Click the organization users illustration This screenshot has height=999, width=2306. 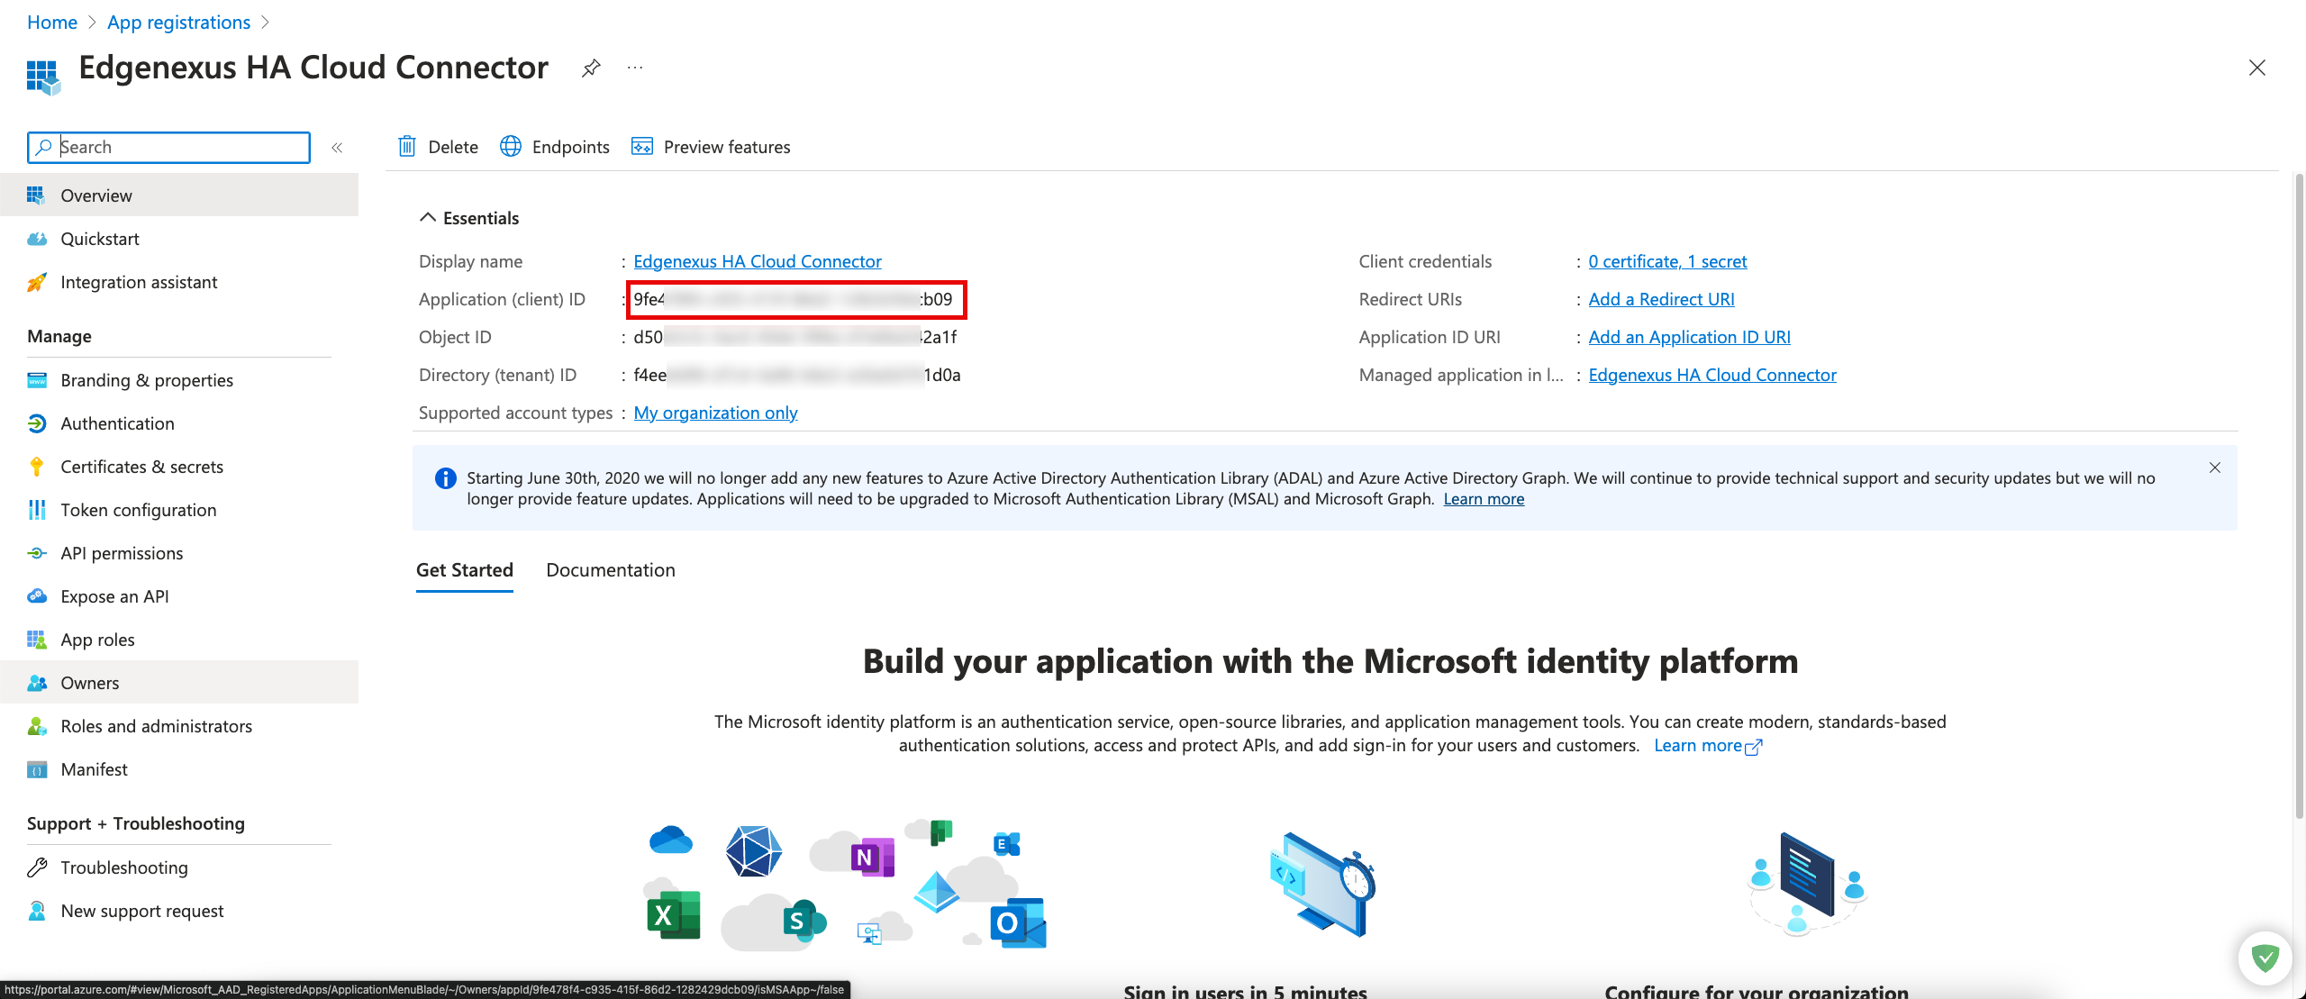click(x=1806, y=885)
